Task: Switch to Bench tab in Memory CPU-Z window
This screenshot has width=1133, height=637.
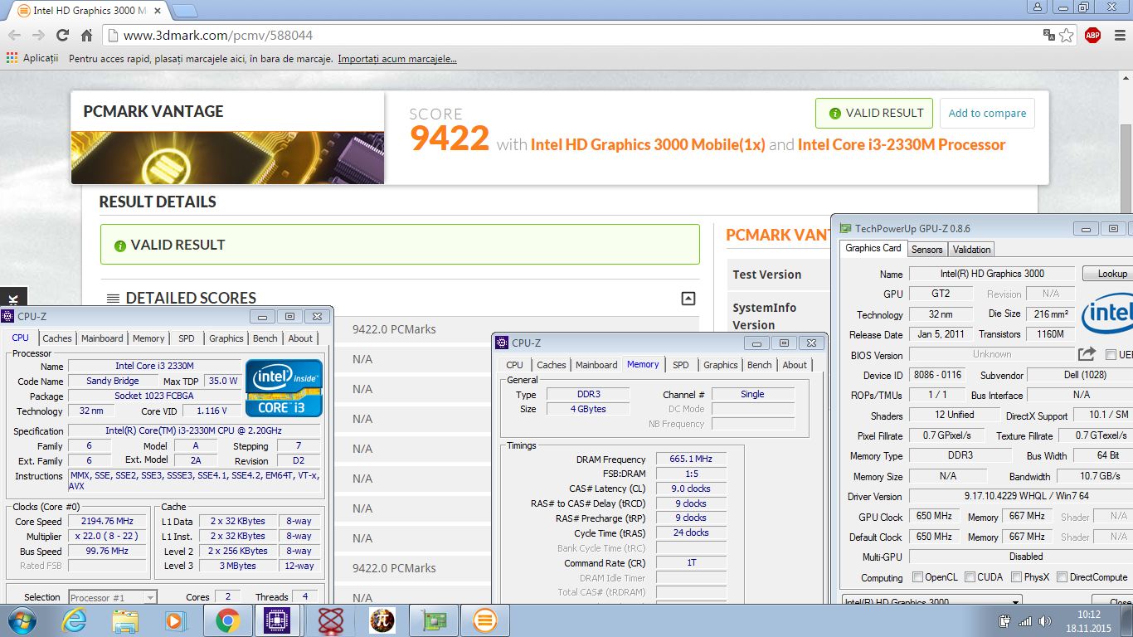Action: click(x=759, y=365)
